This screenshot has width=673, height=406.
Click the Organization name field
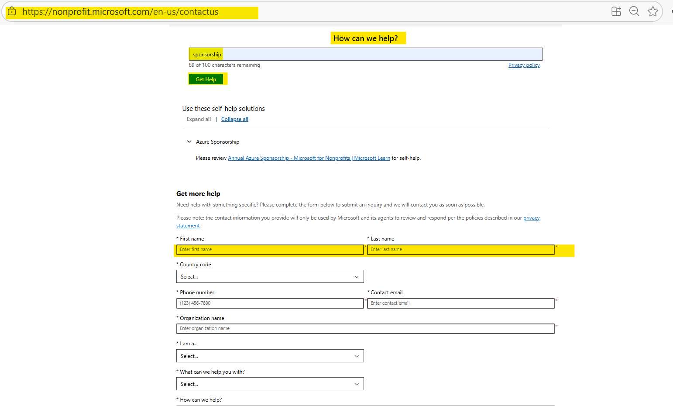click(x=365, y=328)
